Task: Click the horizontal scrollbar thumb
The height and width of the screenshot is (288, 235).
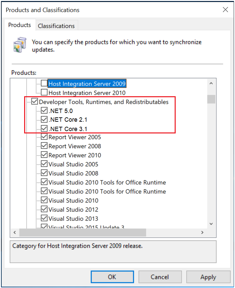Action: pos(82,232)
